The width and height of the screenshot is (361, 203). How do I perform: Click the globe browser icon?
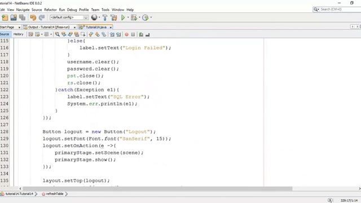click(94, 17)
